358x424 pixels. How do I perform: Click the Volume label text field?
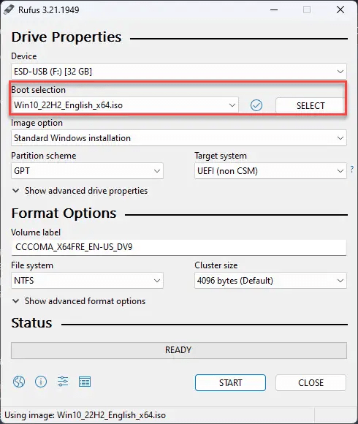[x=179, y=247]
